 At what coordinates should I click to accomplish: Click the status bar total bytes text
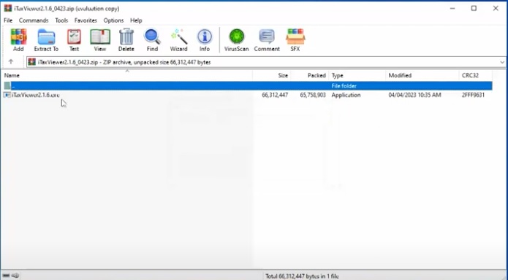click(302, 276)
